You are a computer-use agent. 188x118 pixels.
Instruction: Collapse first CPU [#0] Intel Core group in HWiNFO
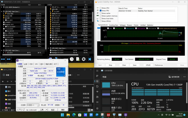2,12
